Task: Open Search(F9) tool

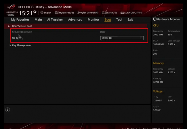Action: point(109,13)
